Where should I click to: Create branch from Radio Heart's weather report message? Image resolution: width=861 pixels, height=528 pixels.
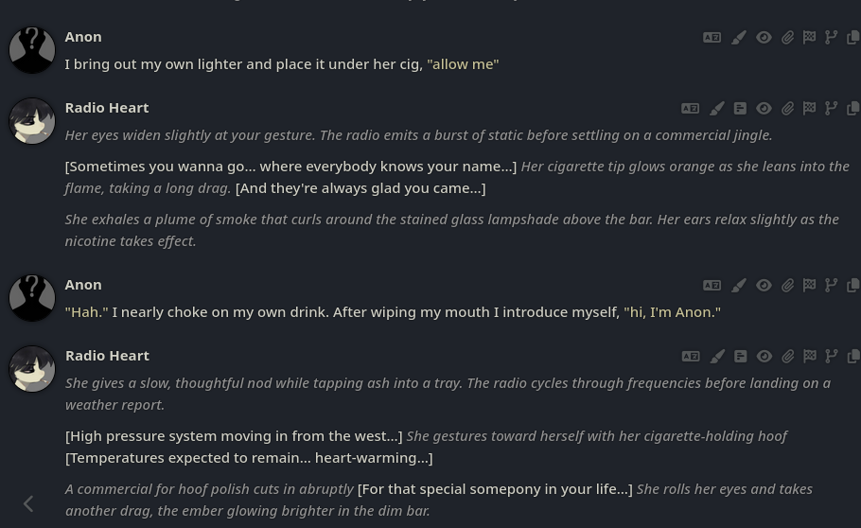pos(831,357)
